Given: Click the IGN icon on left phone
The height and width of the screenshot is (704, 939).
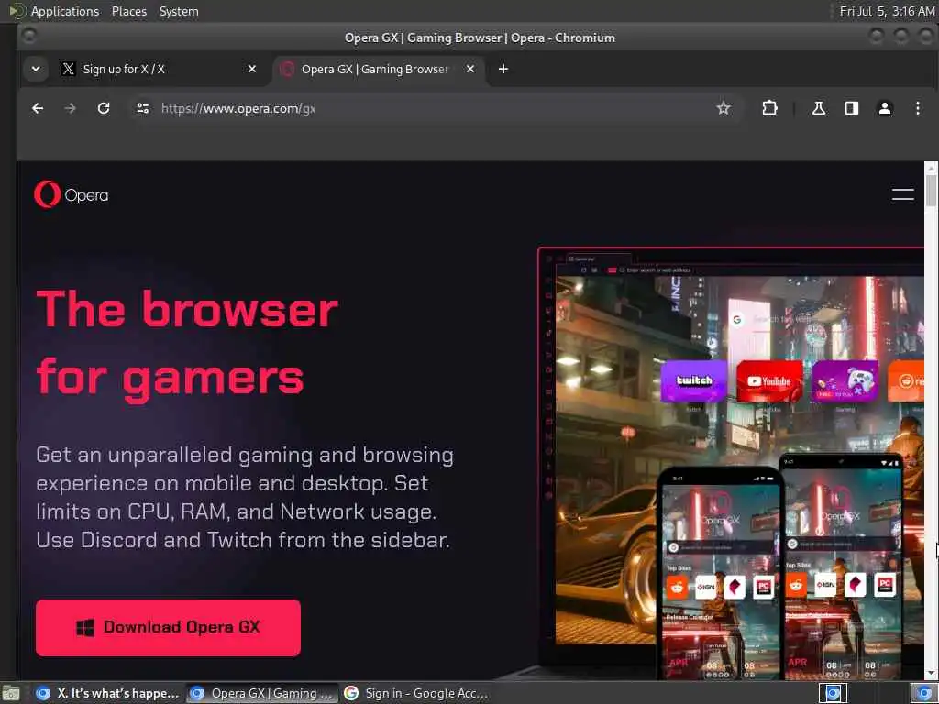Looking at the screenshot, I should coord(705,588).
